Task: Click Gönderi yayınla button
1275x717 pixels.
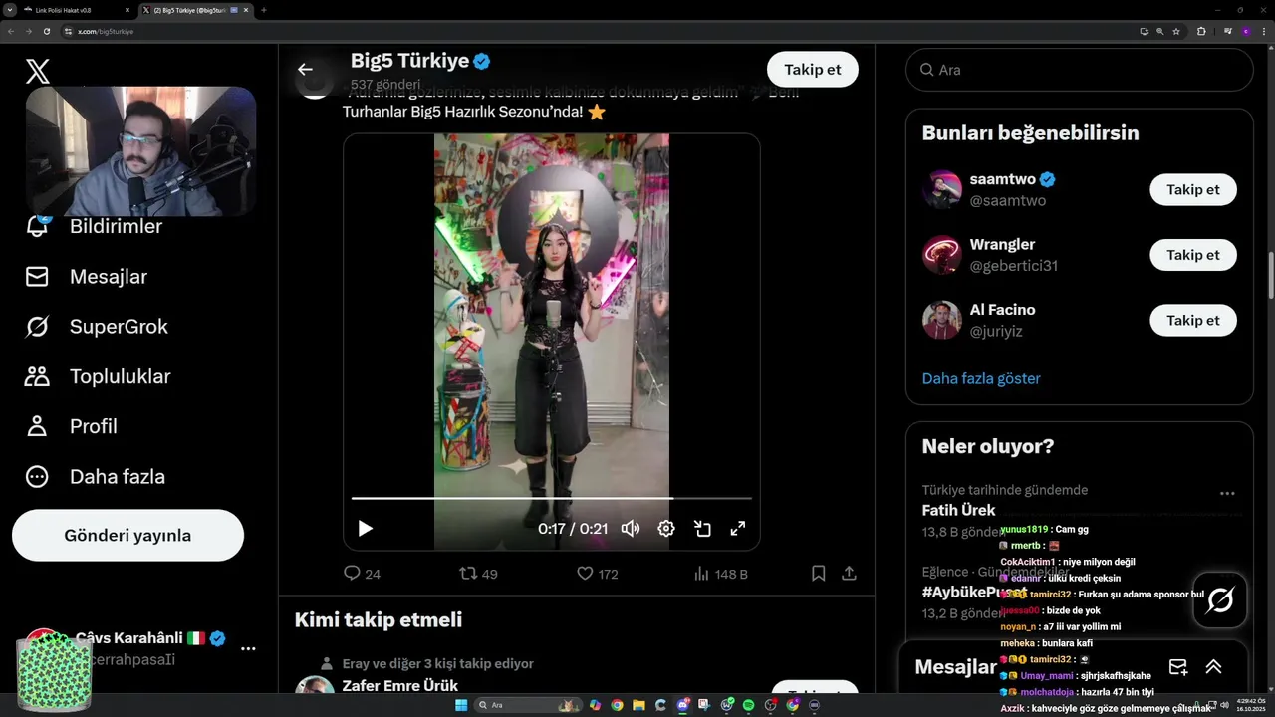Action: point(127,536)
